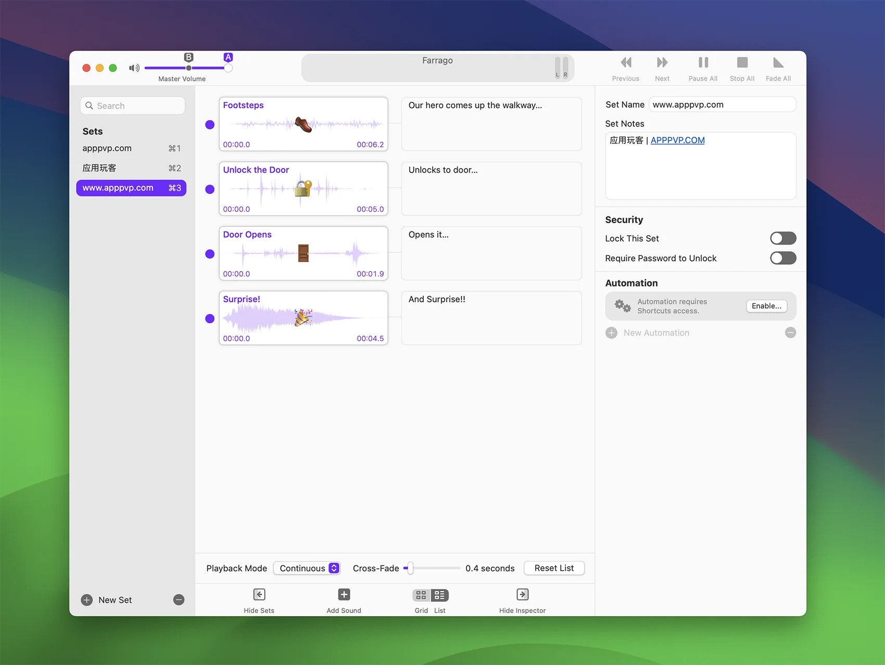
Task: Click the Hide Inspector icon
Action: point(523,594)
